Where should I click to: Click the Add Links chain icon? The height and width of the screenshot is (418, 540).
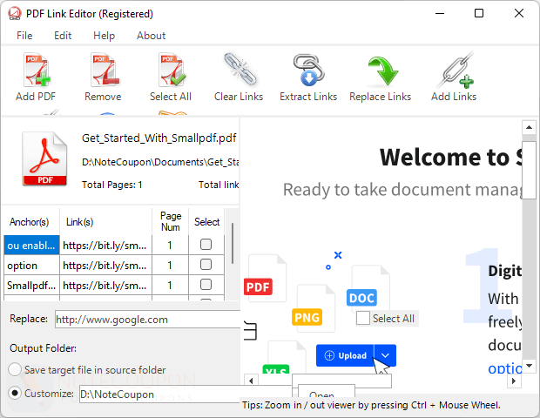pyautogui.click(x=455, y=70)
